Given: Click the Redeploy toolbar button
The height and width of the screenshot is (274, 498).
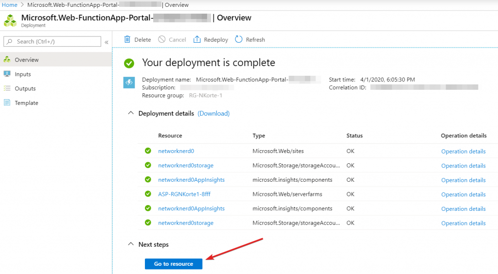Looking at the screenshot, I should tap(211, 39).
